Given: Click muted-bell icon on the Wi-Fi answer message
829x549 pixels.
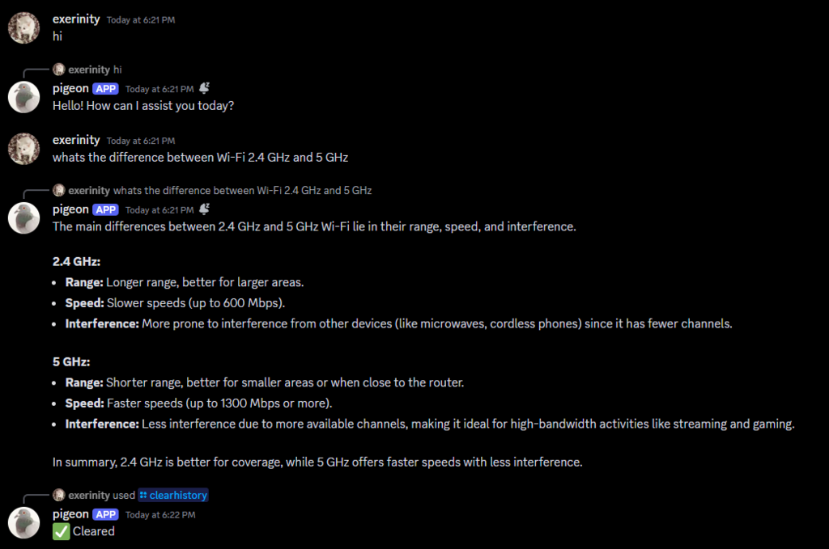Looking at the screenshot, I should 205,209.
